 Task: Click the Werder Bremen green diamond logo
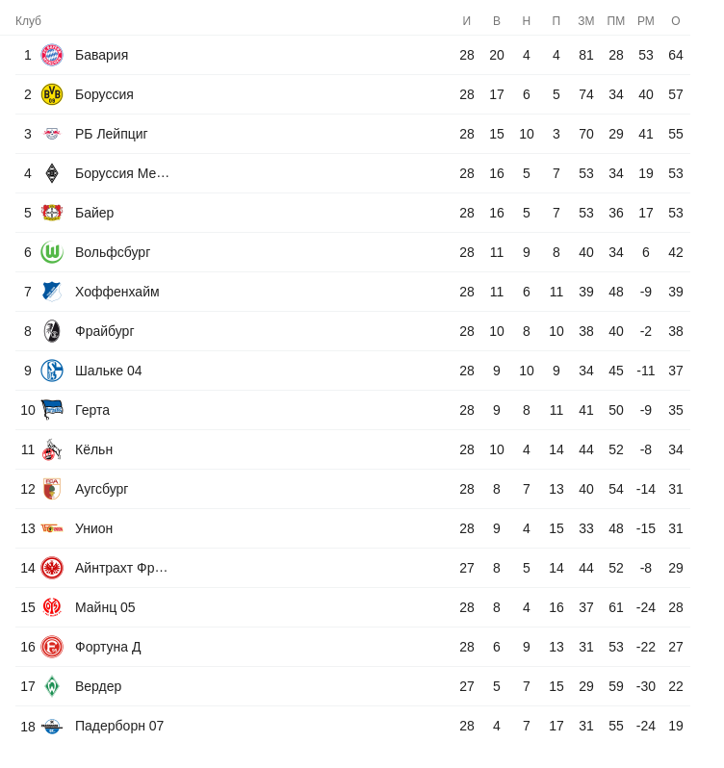click(52, 686)
